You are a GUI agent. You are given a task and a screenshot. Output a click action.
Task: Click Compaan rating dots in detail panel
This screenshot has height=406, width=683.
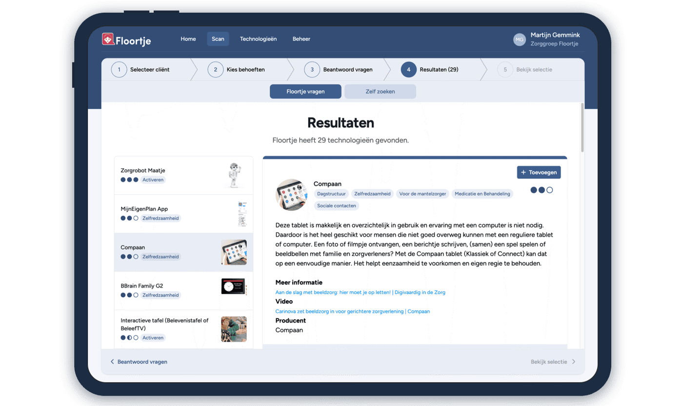542,190
